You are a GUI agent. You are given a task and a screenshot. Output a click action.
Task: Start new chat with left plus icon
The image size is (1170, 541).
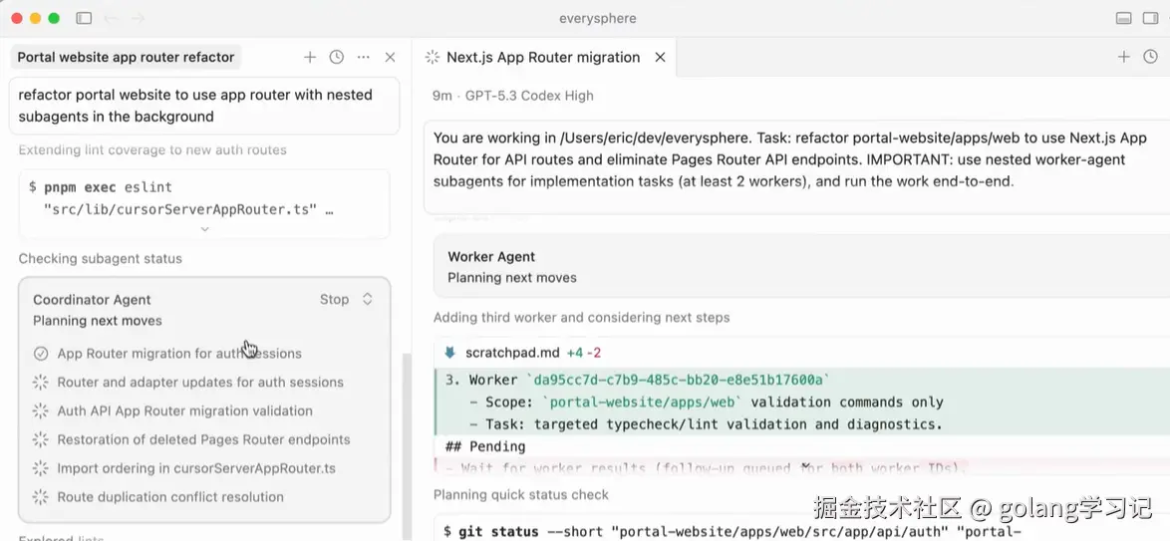[x=310, y=58]
